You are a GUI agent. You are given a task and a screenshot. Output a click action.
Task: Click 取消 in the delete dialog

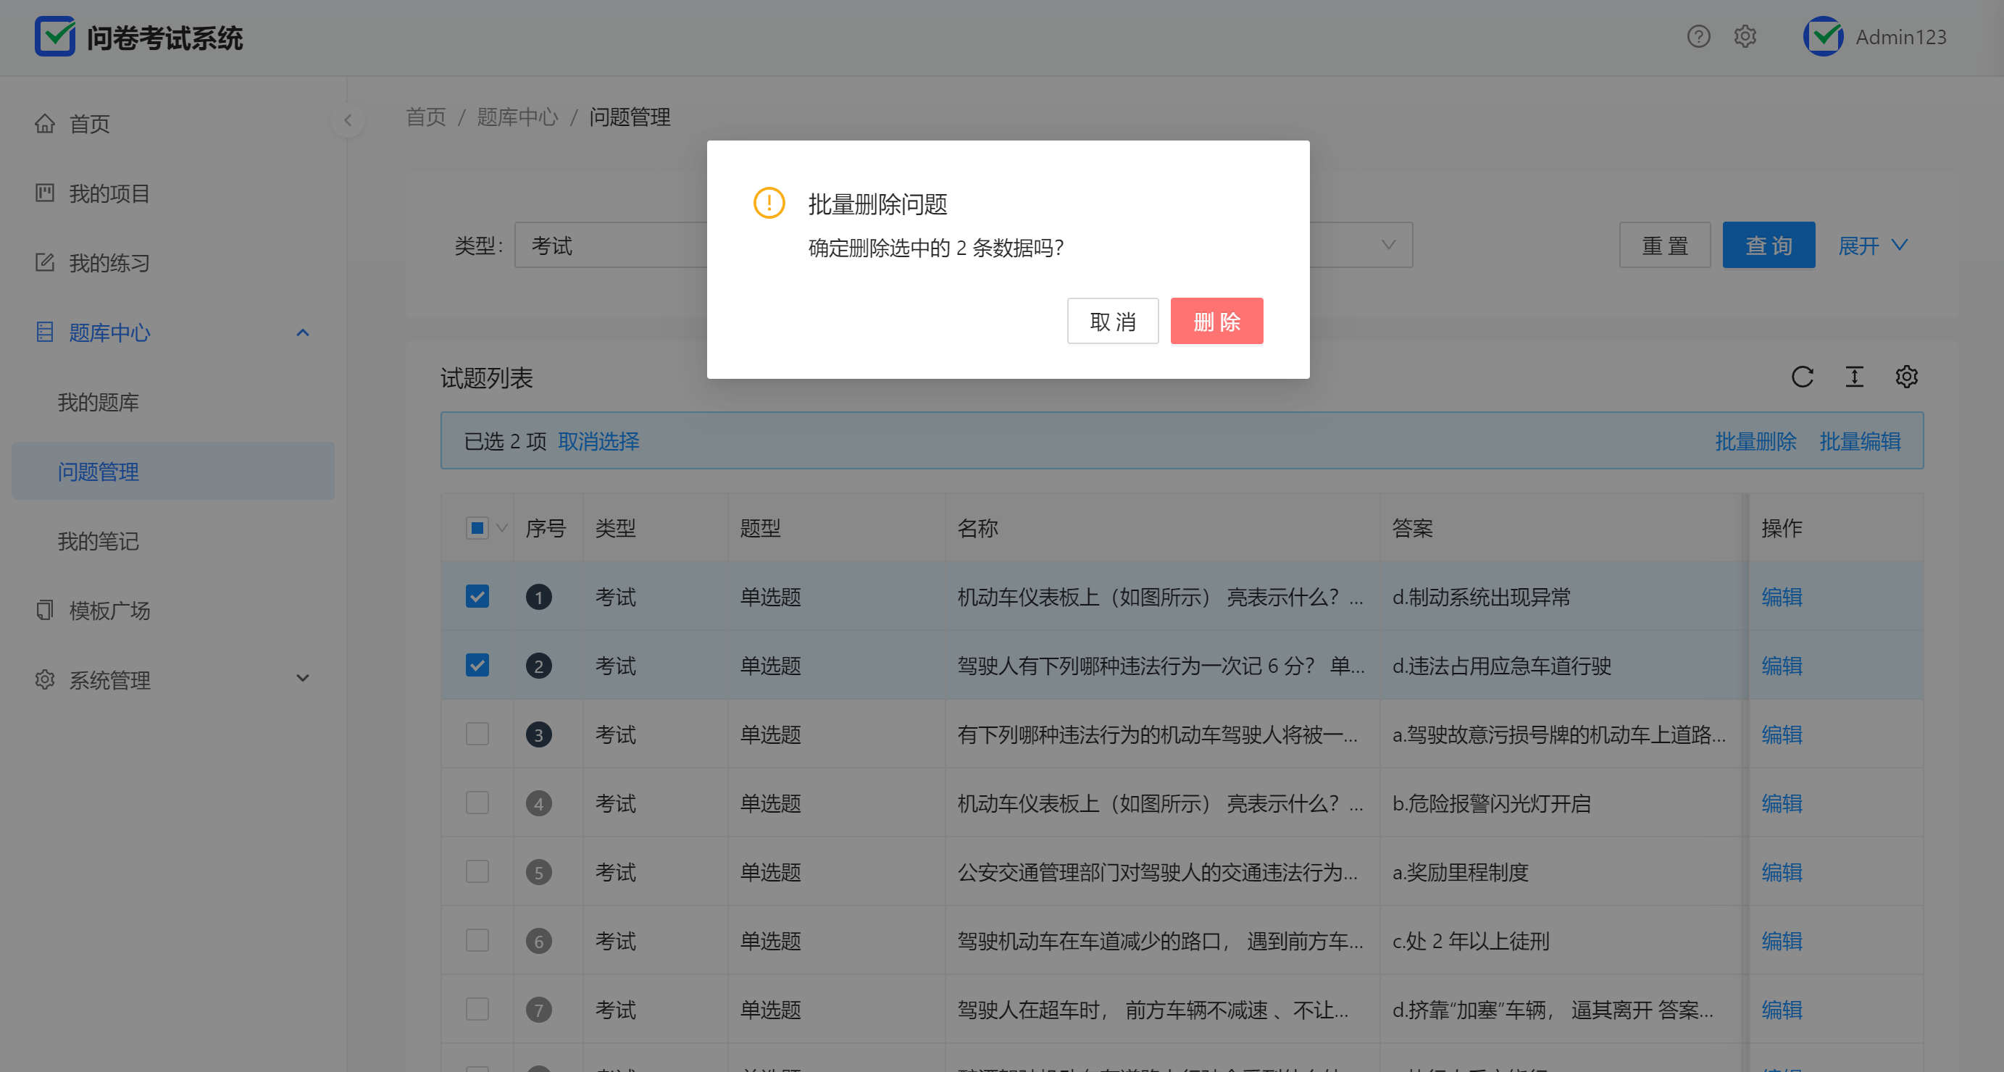point(1112,322)
